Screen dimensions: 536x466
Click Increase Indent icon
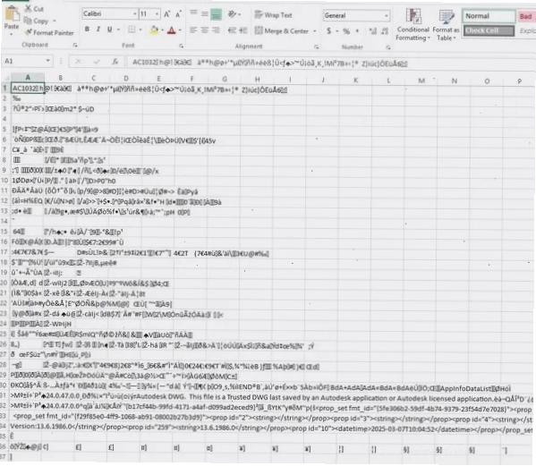pyautogui.click(x=243, y=30)
